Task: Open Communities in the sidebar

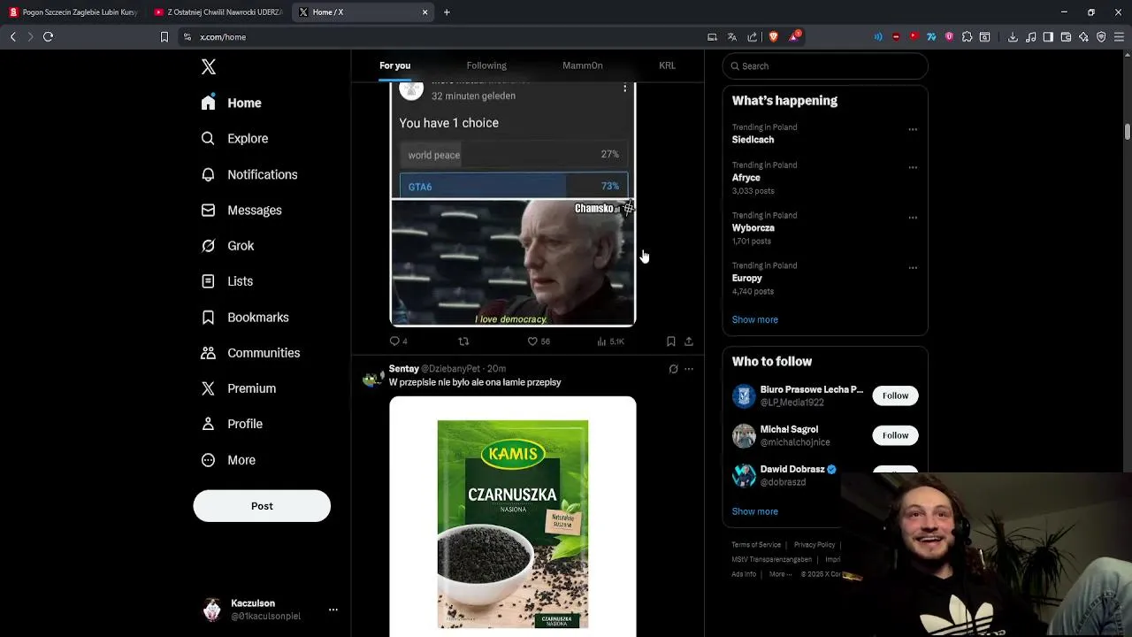Action: click(x=250, y=353)
